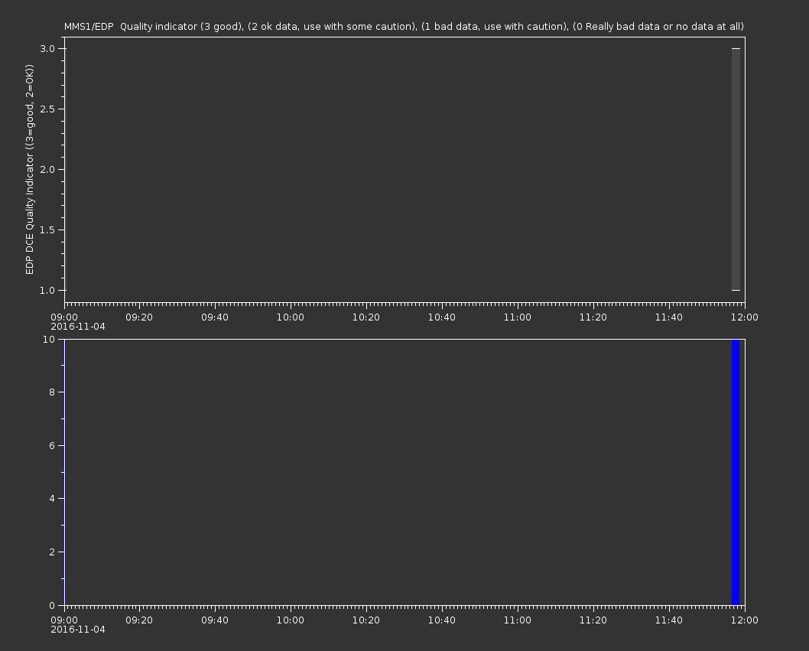Click the 09:40 time label under top plot
Viewport: 809px width, 651px height.
pos(215,317)
